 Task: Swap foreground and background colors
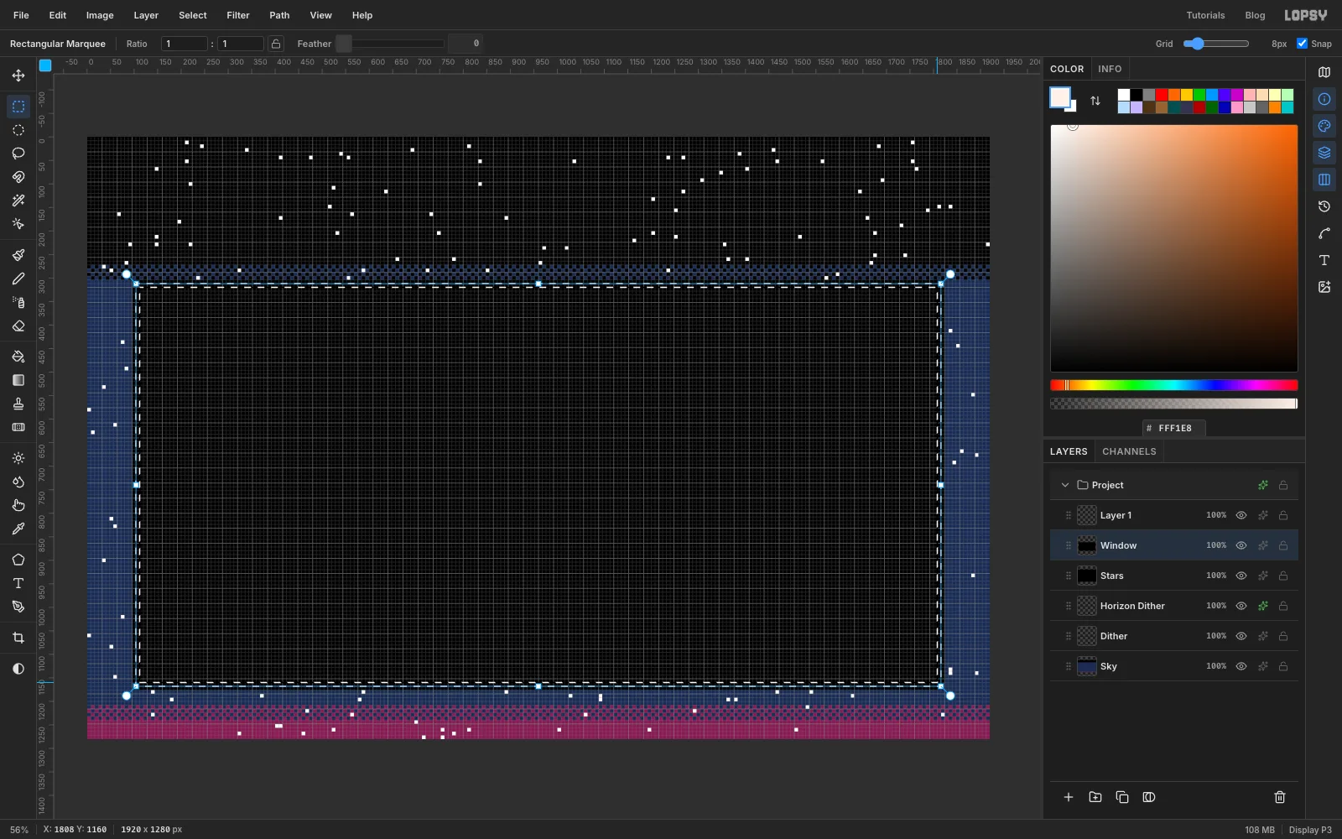pyautogui.click(x=1095, y=101)
